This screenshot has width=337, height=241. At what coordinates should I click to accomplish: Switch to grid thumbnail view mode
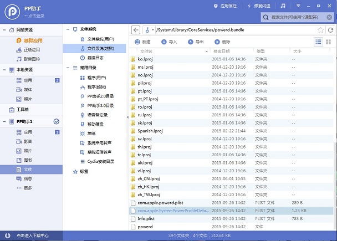(x=329, y=42)
